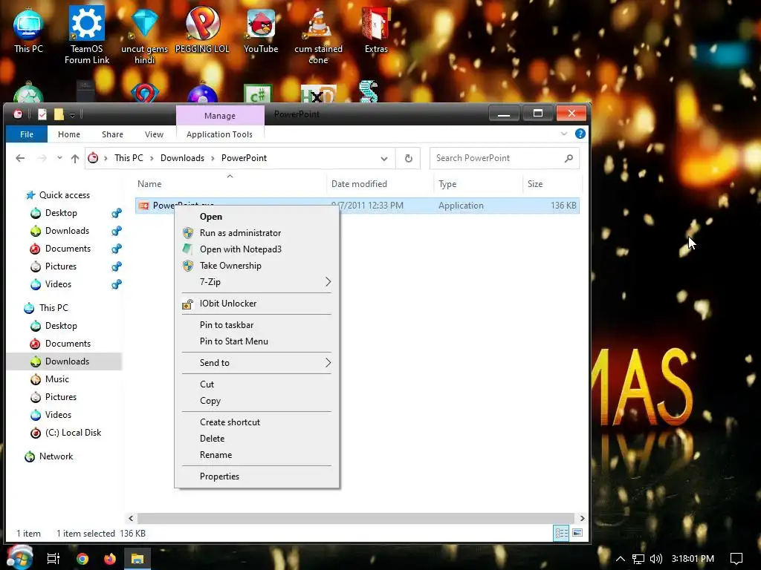Choose Delete from the context menu

coord(256,439)
